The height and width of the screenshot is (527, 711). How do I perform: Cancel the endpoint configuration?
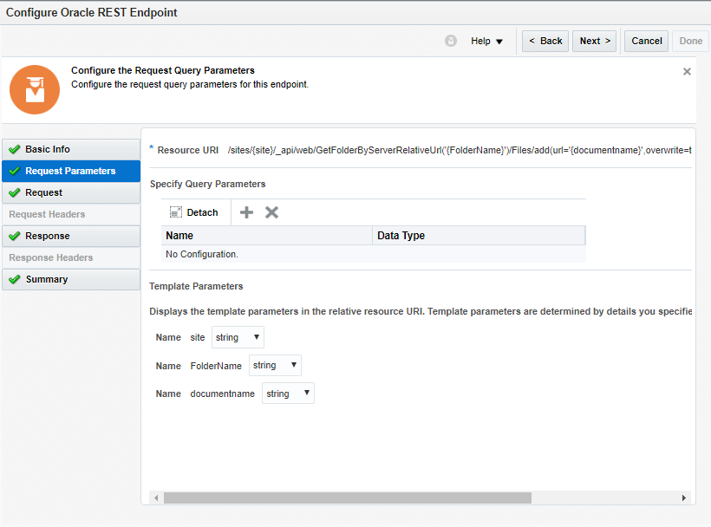click(x=646, y=41)
